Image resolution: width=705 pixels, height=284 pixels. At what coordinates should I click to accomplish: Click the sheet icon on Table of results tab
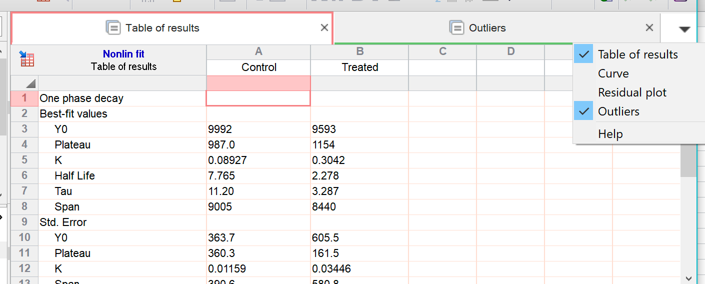[x=113, y=28]
